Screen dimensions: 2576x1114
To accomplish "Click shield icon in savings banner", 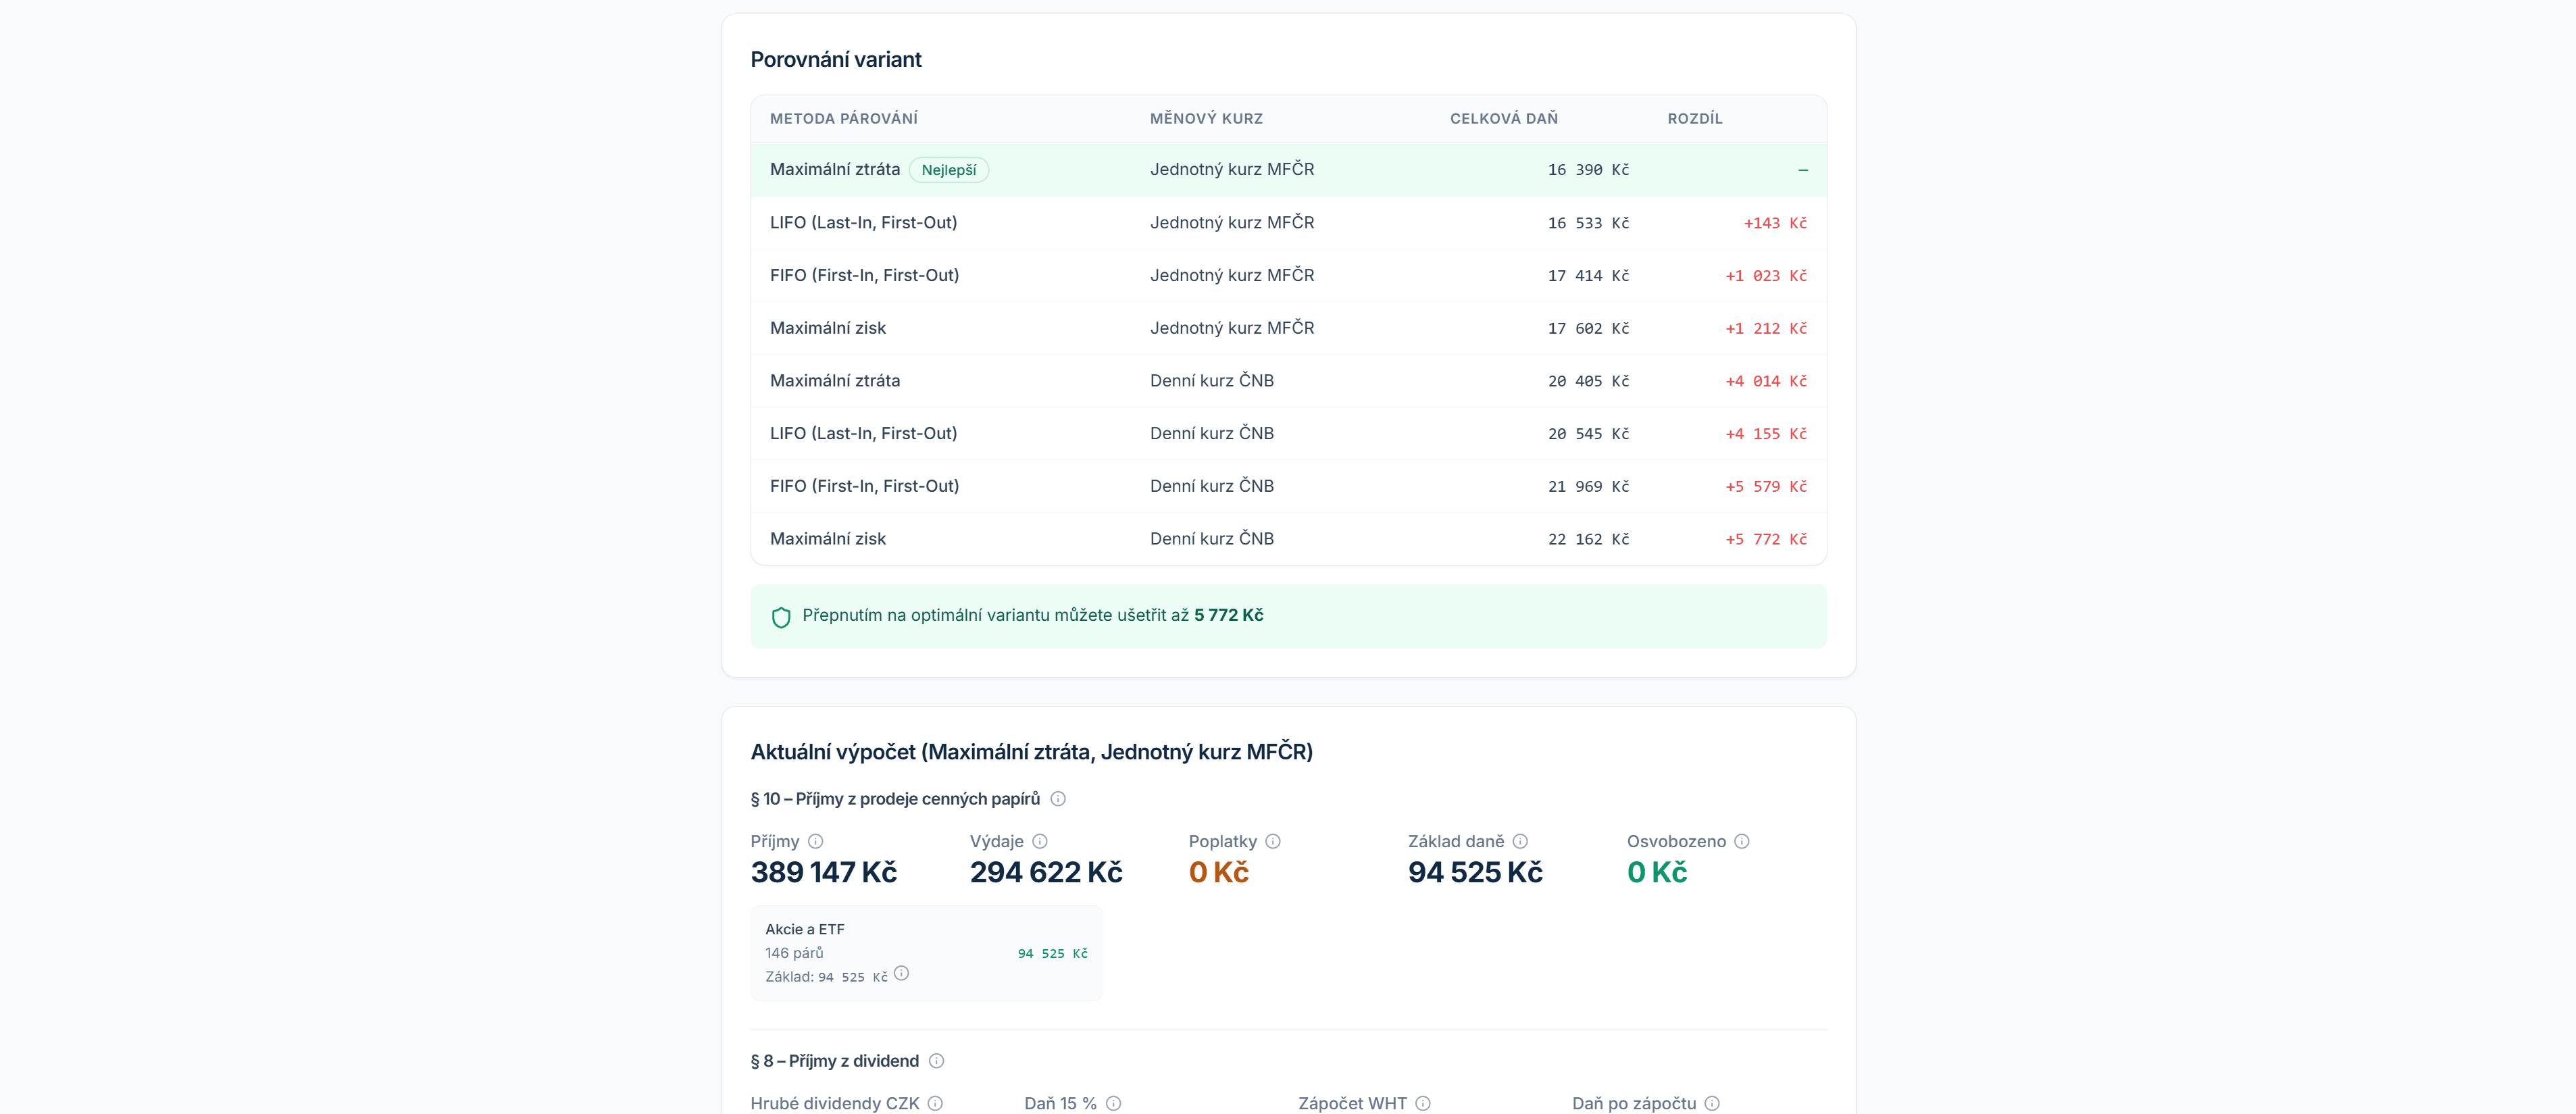I will click(781, 617).
